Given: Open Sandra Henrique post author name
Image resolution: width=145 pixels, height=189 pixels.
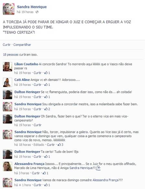Looking at the screenshot, I should coord(32,7).
